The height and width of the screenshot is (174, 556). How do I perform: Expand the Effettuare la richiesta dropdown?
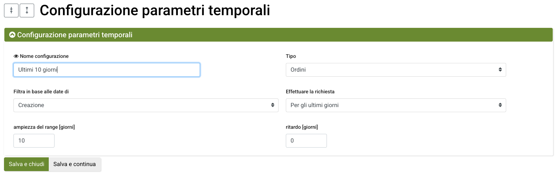click(396, 105)
